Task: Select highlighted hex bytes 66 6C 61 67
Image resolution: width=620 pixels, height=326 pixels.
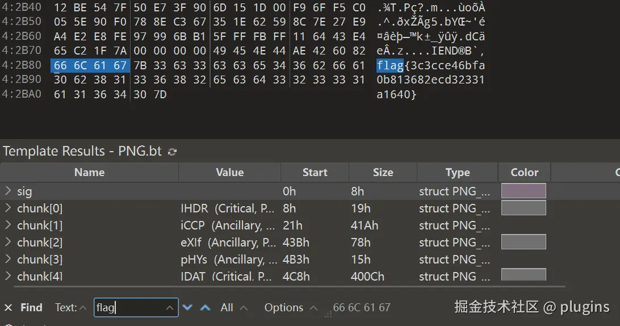Action: pos(90,65)
